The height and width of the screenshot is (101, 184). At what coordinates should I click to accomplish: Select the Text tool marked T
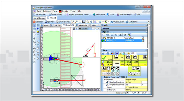38,45
